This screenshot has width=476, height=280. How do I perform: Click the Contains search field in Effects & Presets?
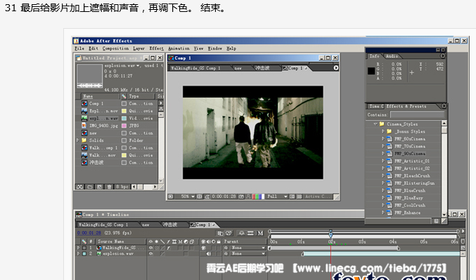417,115
